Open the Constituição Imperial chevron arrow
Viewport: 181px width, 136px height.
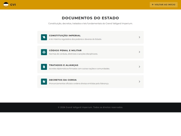click(139, 37)
